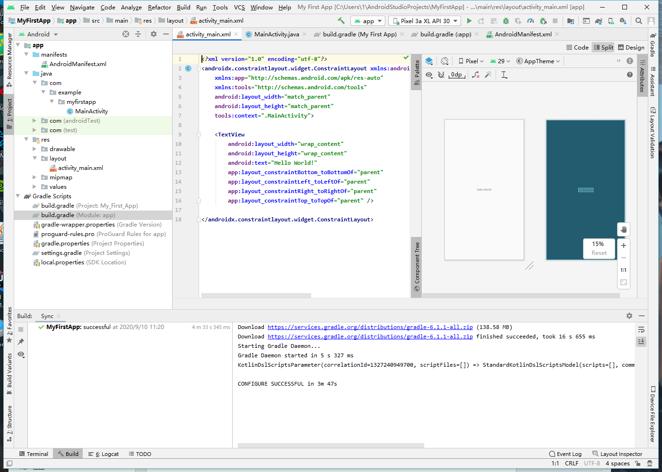Open the Android profiler gauge icon
Image resolution: width=662 pixels, height=472 pixels.
[x=531, y=21]
